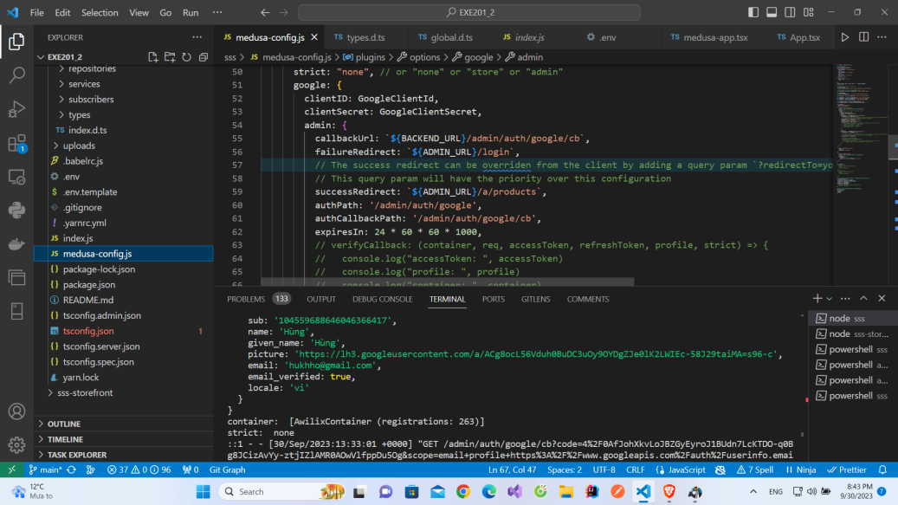The height and width of the screenshot is (505, 898).
Task: Run the current file with the play button
Action: click(x=844, y=37)
